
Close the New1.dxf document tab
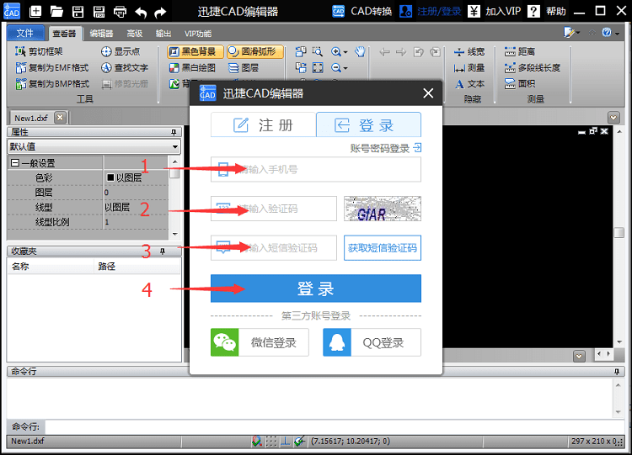[60, 118]
